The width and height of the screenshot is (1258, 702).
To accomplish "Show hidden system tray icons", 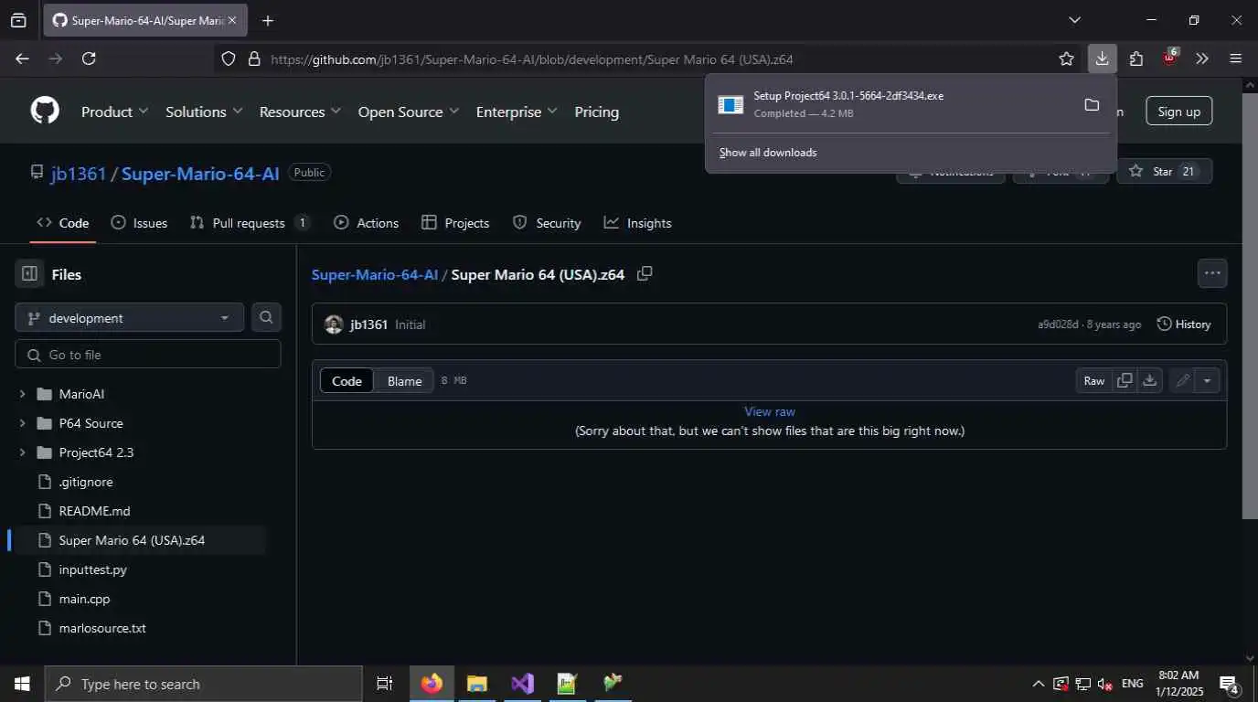I will point(1039,684).
